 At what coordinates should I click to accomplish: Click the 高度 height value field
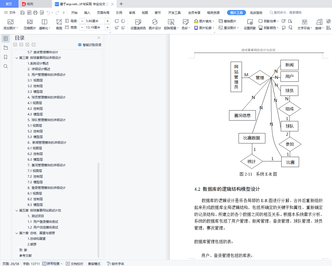point(95,21)
